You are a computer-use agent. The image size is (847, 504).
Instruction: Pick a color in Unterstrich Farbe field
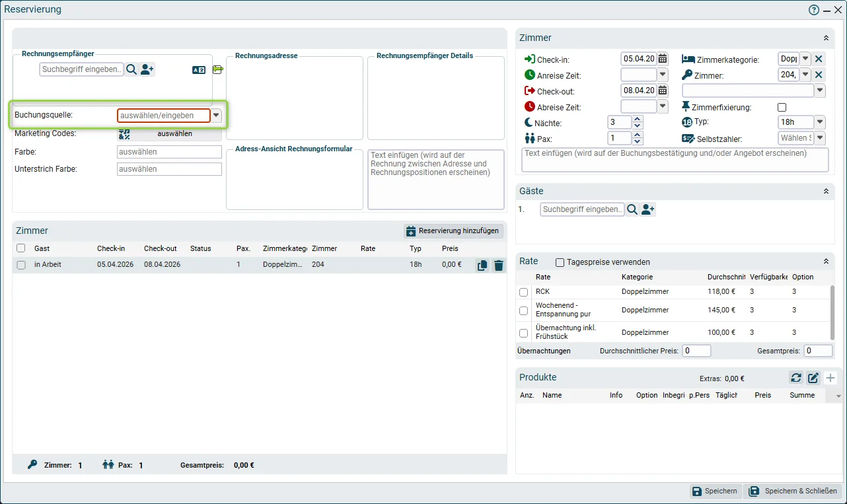point(170,169)
